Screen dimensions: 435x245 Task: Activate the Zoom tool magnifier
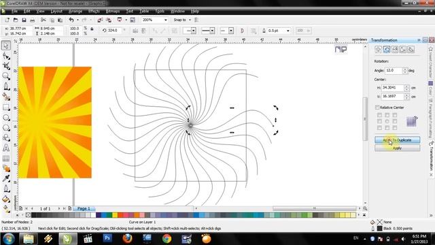[x=6, y=76]
